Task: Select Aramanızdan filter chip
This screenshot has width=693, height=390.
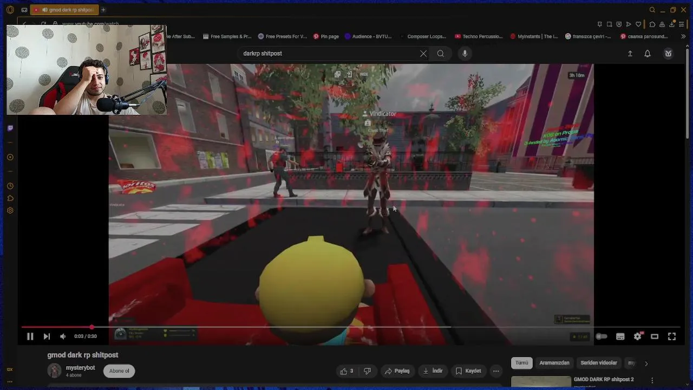Action: click(554, 363)
